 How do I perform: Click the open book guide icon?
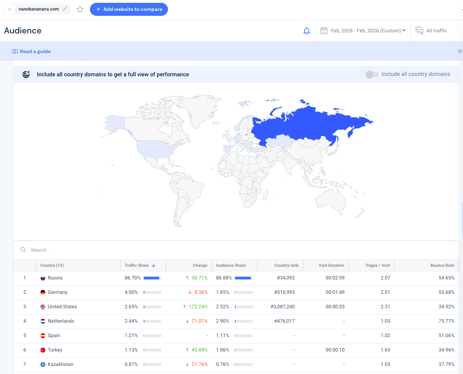pos(15,52)
